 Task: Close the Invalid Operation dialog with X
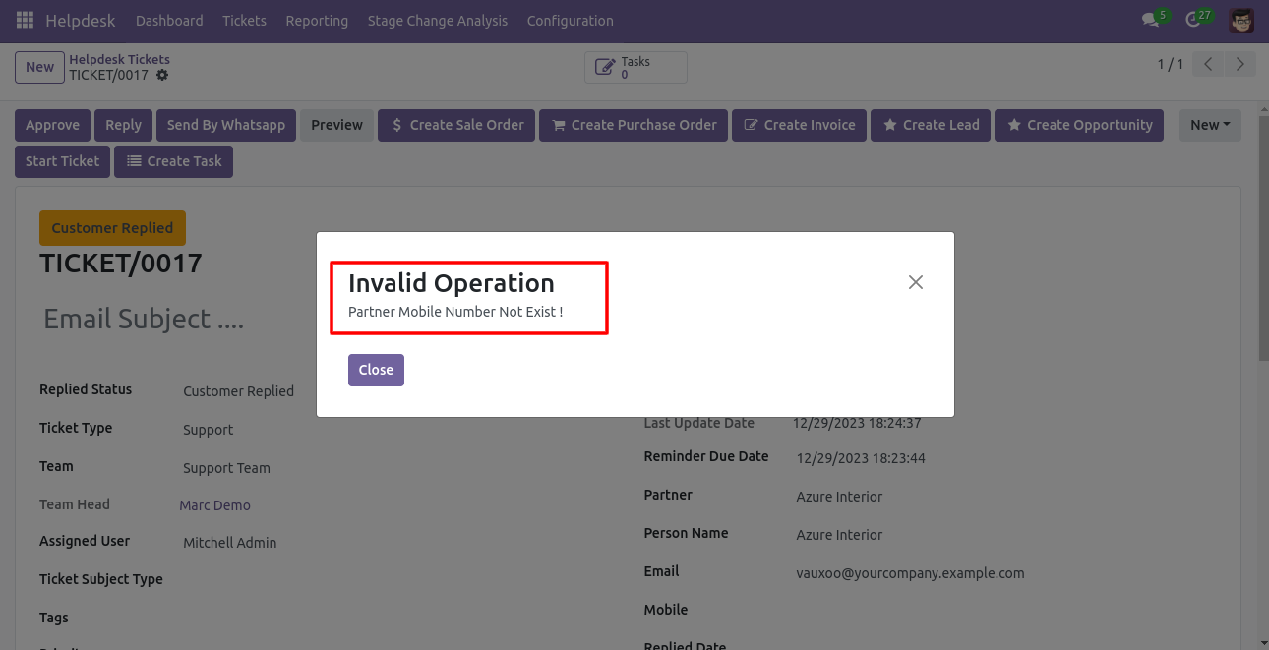coord(916,282)
